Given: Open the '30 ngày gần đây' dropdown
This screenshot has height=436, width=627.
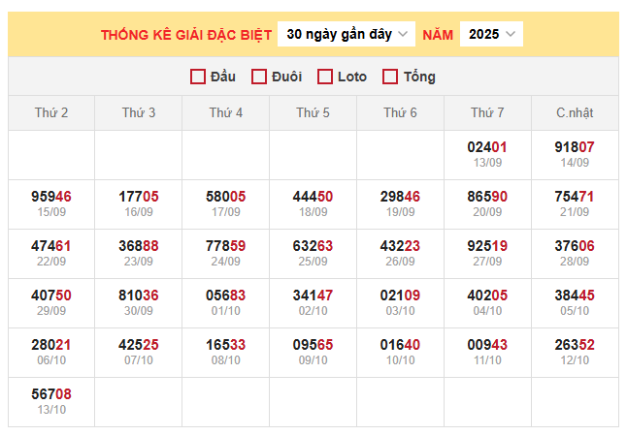Looking at the screenshot, I should coord(346,34).
